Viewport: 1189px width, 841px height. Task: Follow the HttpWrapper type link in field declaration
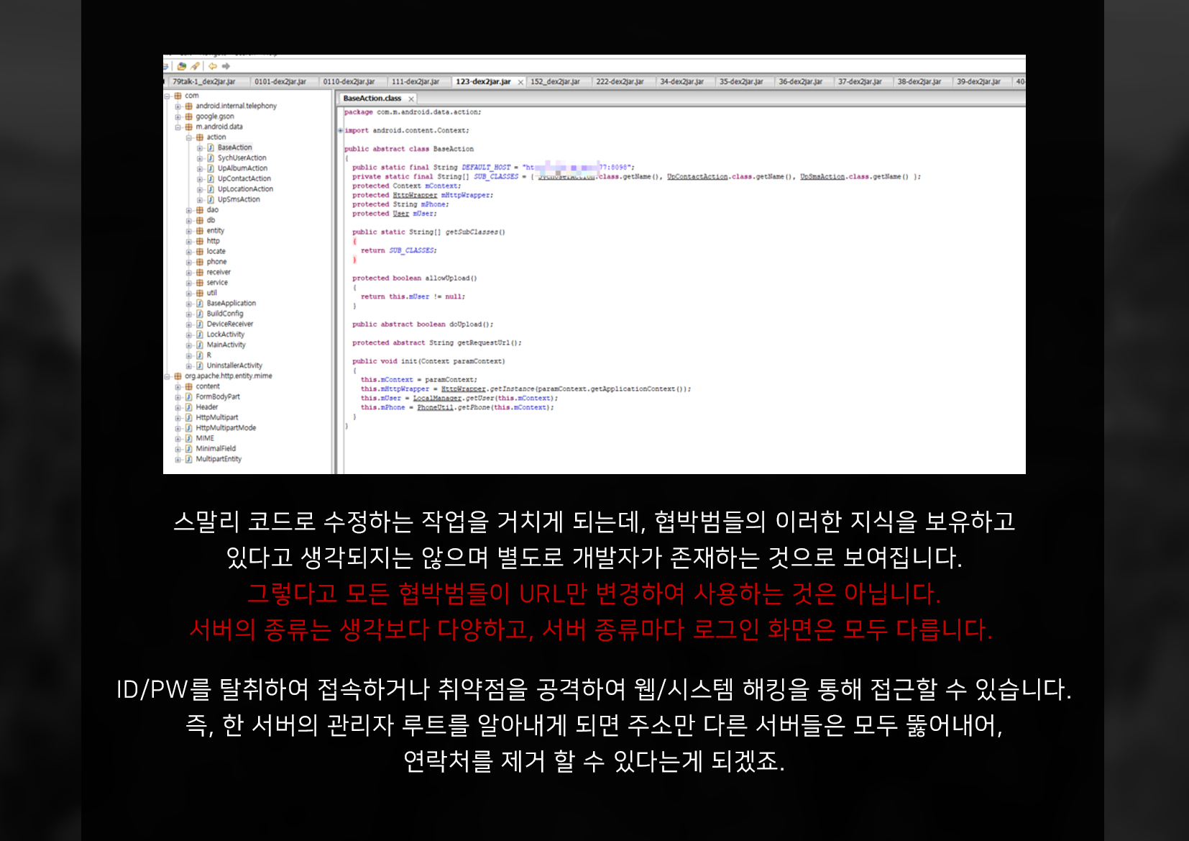click(x=415, y=196)
